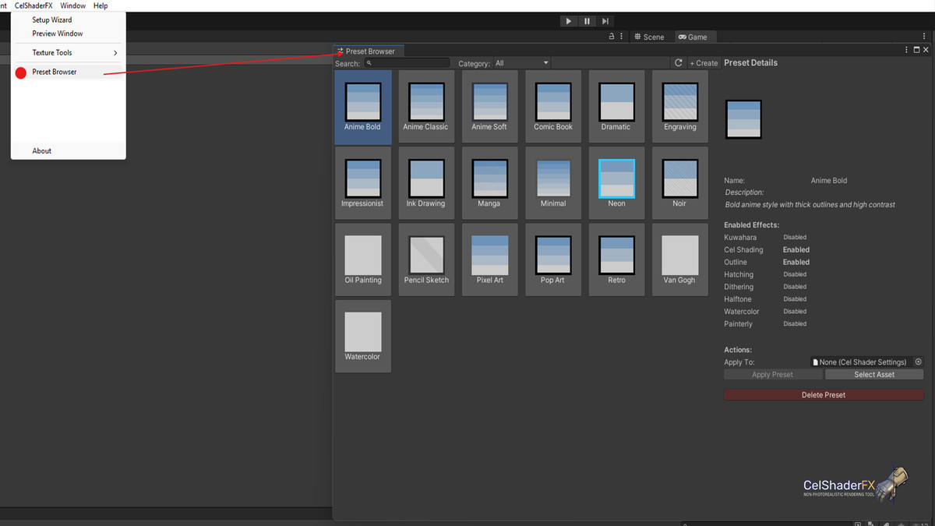This screenshot has width=935, height=526.
Task: Open the CelShaderFX menu
Action: click(34, 5)
